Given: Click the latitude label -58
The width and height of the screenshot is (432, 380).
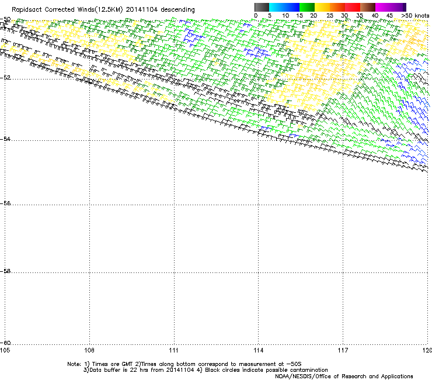Looking at the screenshot, I should click(x=5, y=271).
